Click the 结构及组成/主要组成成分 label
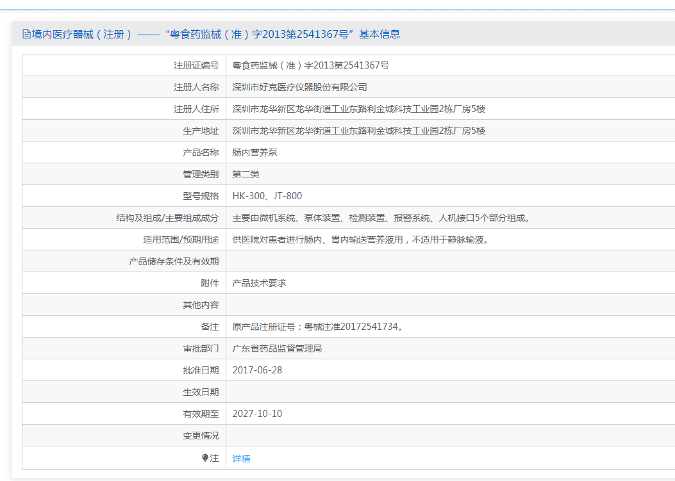This screenshot has height=481, width=675. [167, 218]
